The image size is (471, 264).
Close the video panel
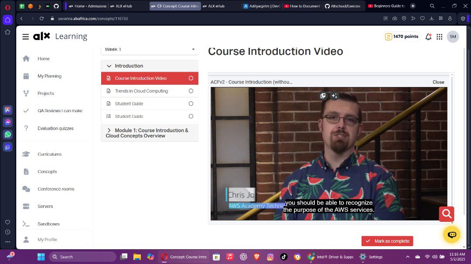click(x=438, y=82)
